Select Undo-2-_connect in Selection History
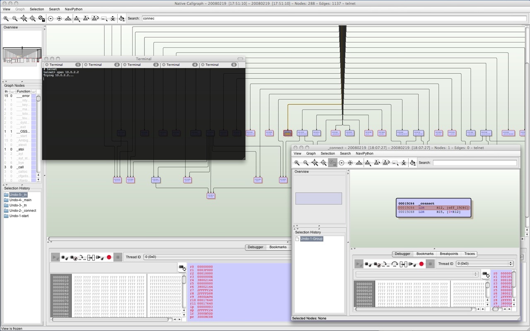530x331 pixels. [23, 211]
